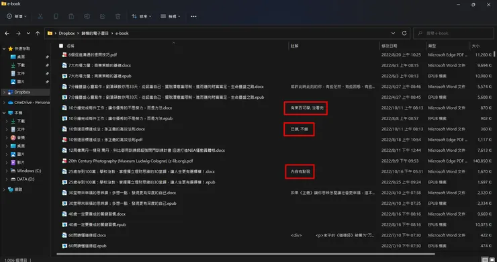
Task: Select 圖片 under Quick access
Action: [x=21, y=81]
